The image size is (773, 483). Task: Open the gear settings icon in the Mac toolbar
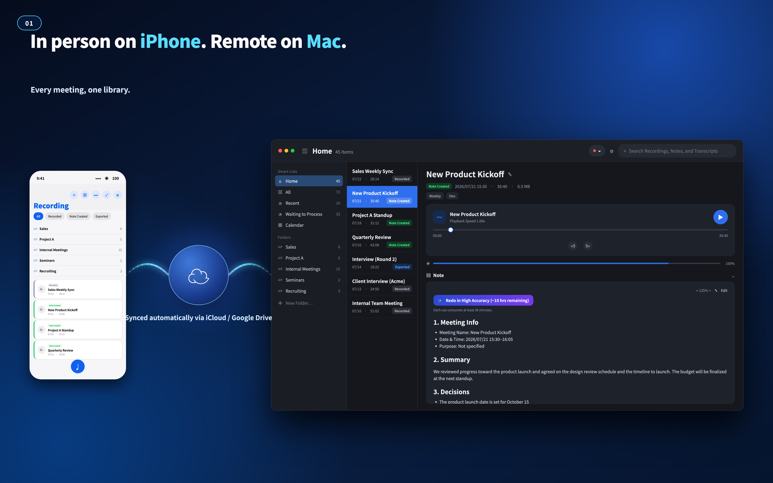click(612, 151)
